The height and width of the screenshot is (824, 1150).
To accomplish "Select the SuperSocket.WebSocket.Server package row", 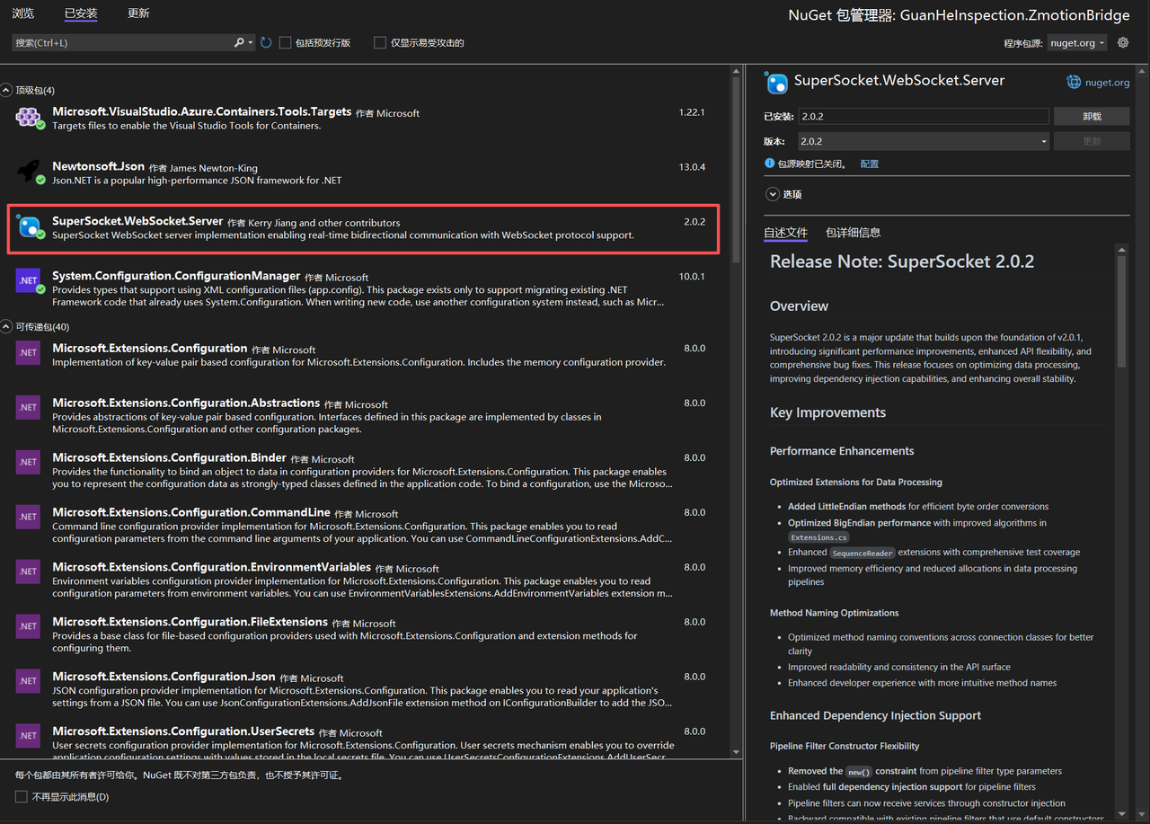I will click(x=363, y=228).
